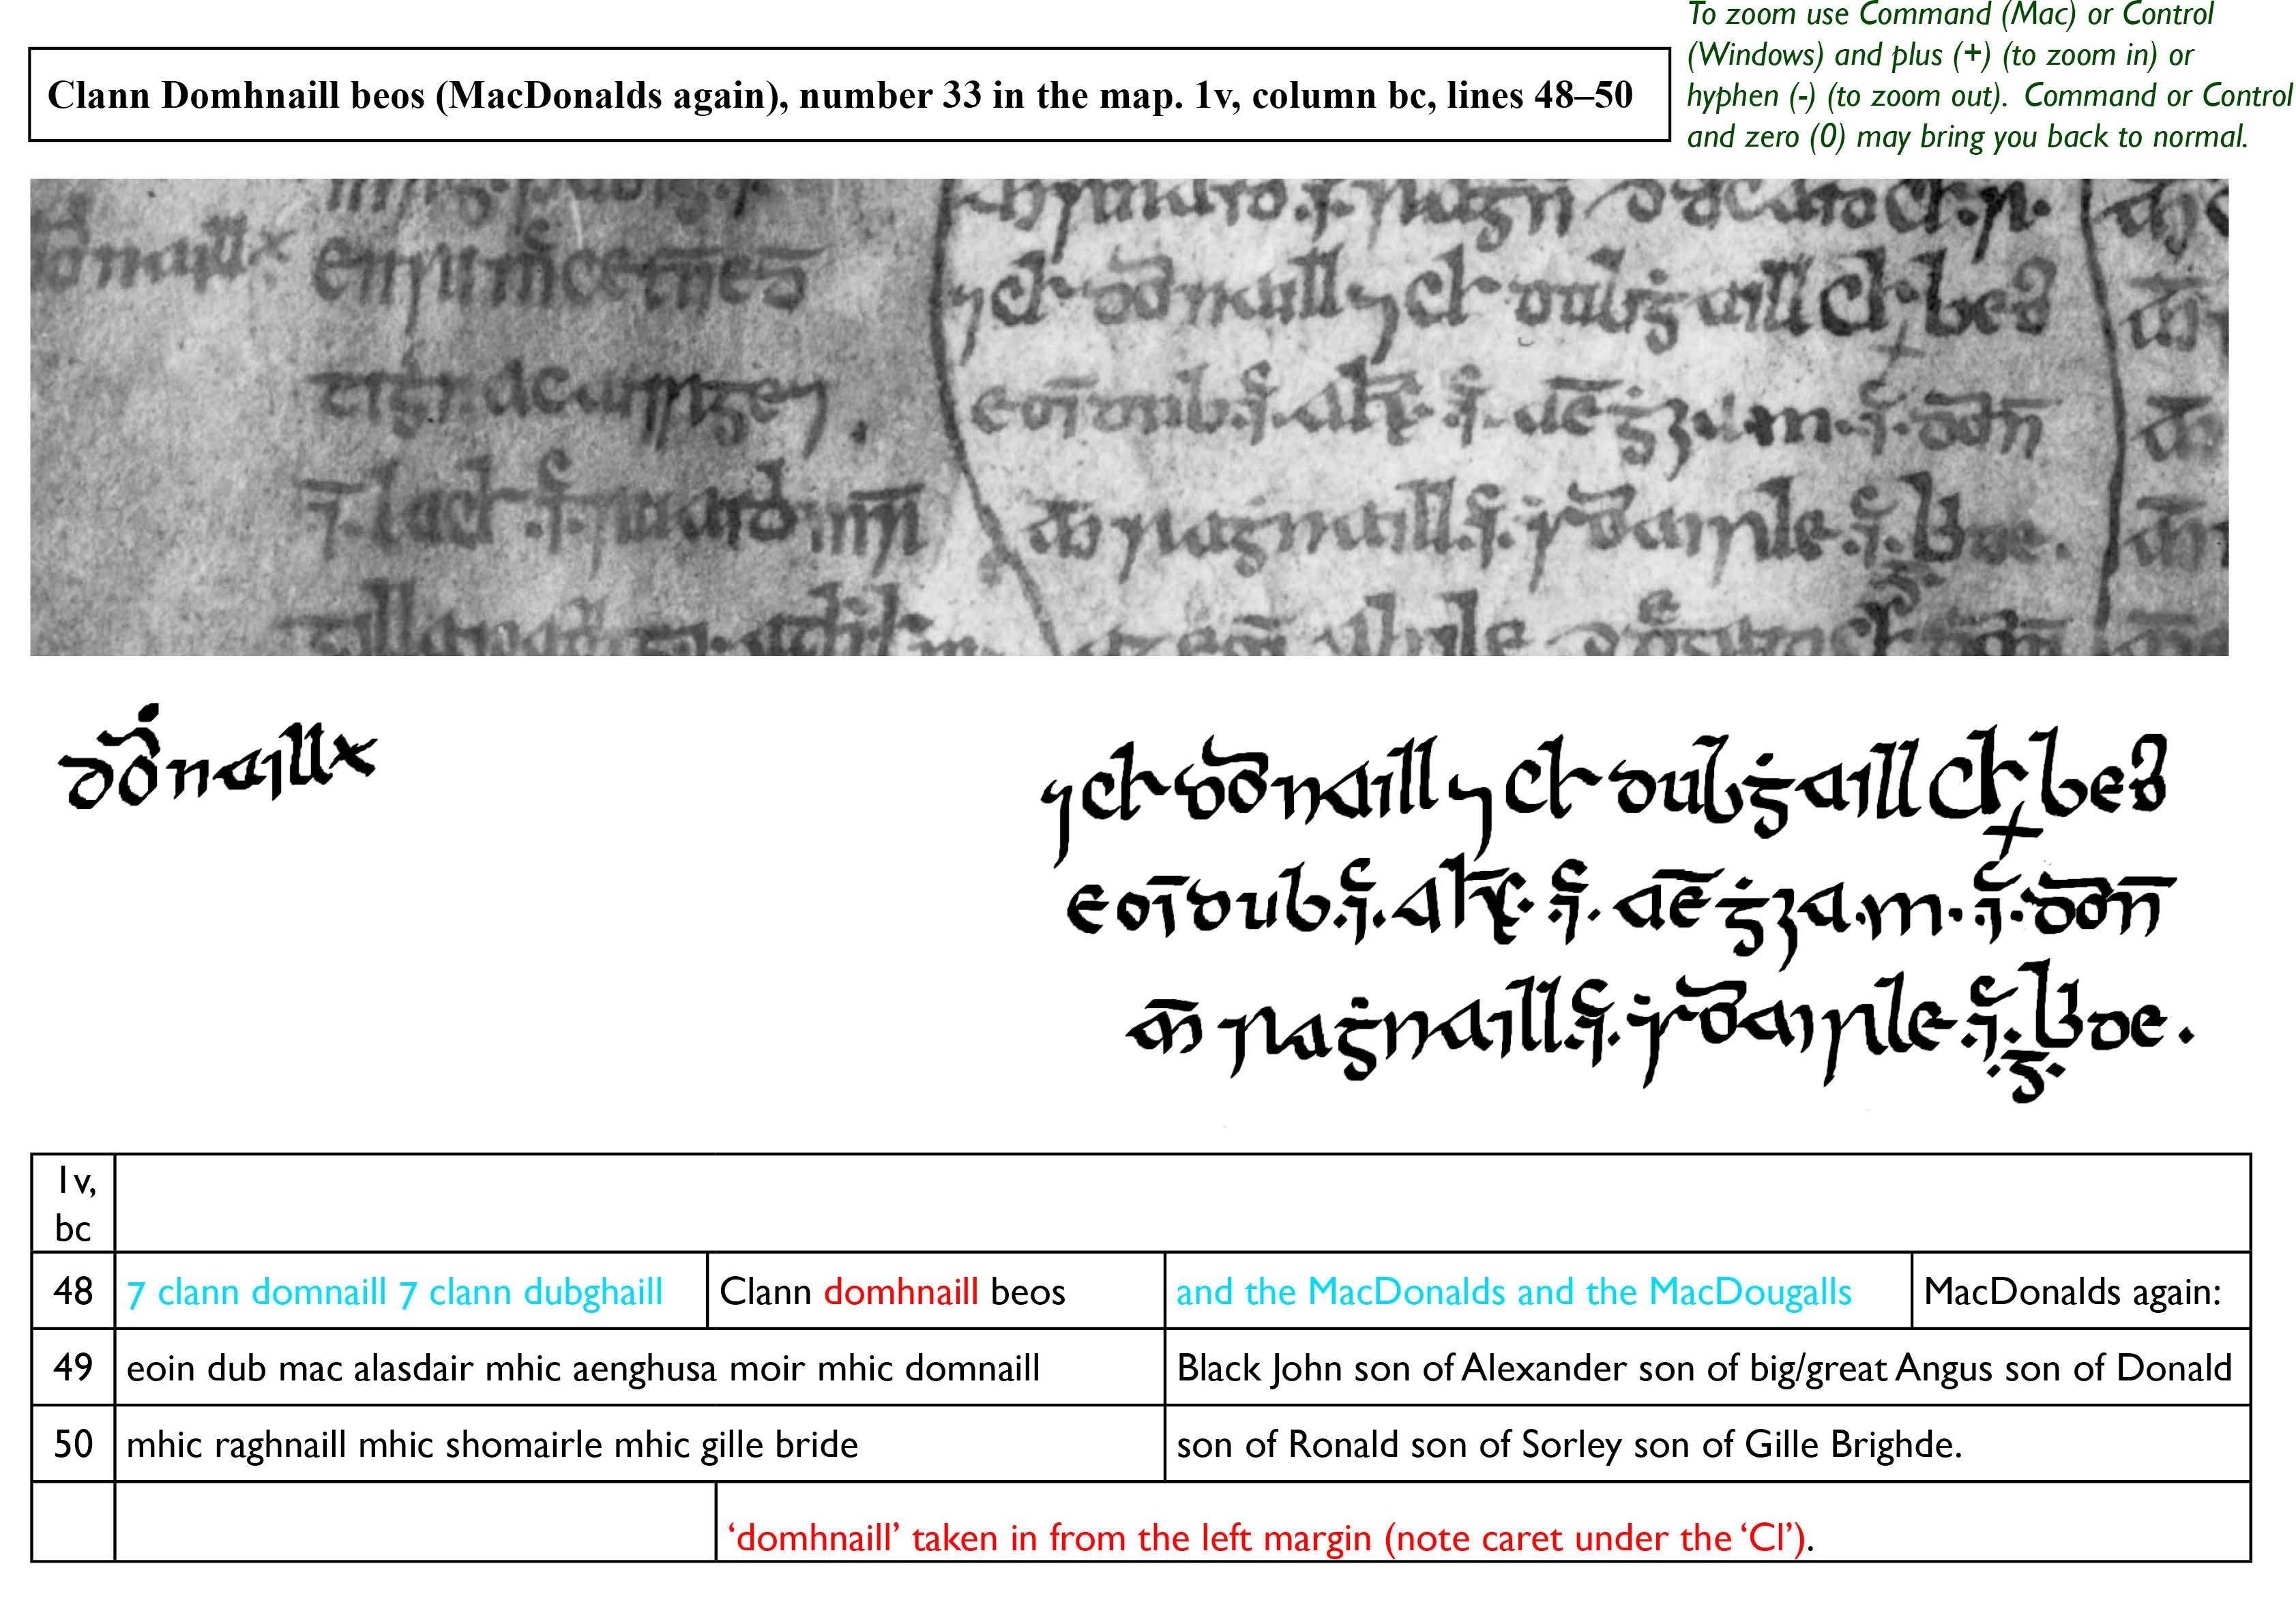Click 'and the MacDonalds and the MacDougalls' cell
This screenshot has width=2296, height=1611.
[x=1538, y=1290]
